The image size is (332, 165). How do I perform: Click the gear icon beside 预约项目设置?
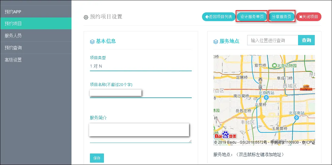click(x=86, y=17)
